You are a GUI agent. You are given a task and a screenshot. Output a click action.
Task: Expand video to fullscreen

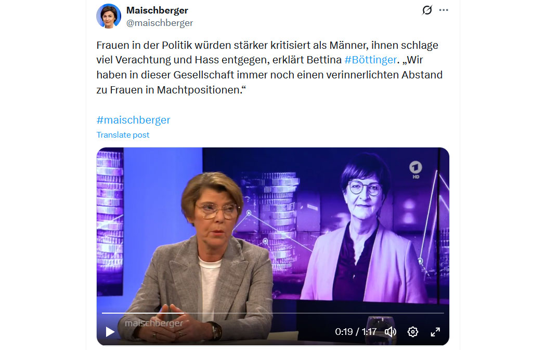point(435,332)
